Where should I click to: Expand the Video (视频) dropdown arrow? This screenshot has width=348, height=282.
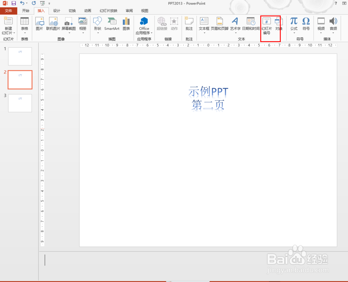click(321, 33)
